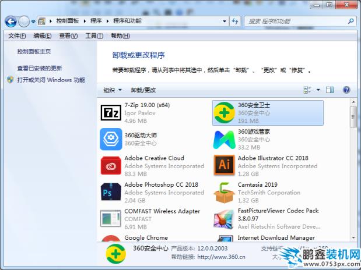The height and width of the screenshot is (270, 361).
Task: Open the 编辑(E) menu
Action: tap(42, 36)
